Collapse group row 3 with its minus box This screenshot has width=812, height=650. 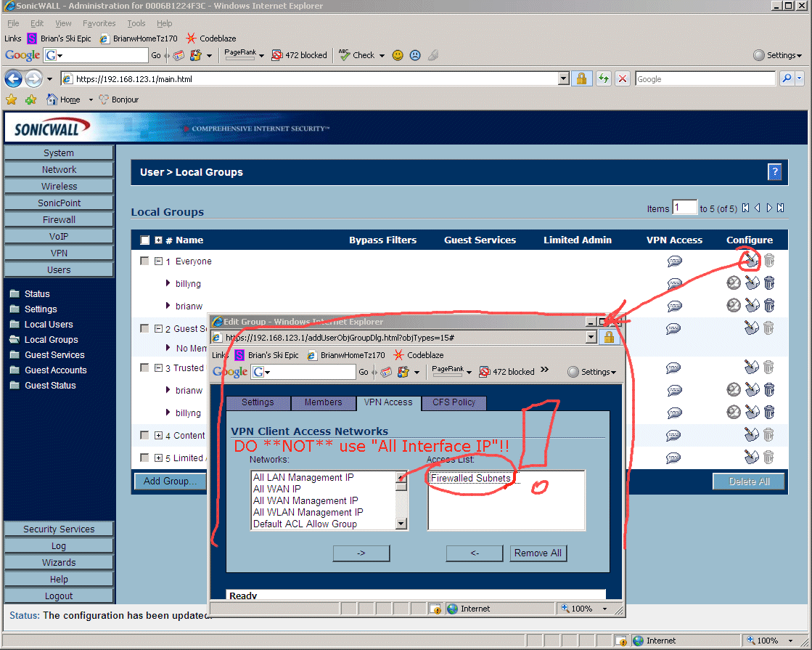(158, 368)
